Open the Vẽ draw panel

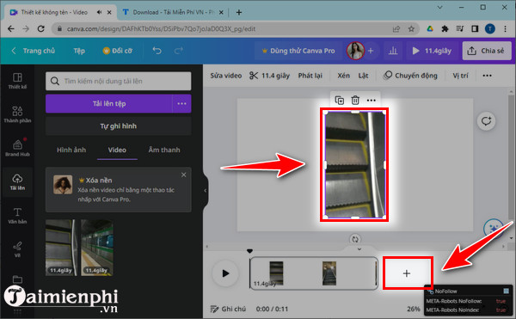pyautogui.click(x=17, y=249)
